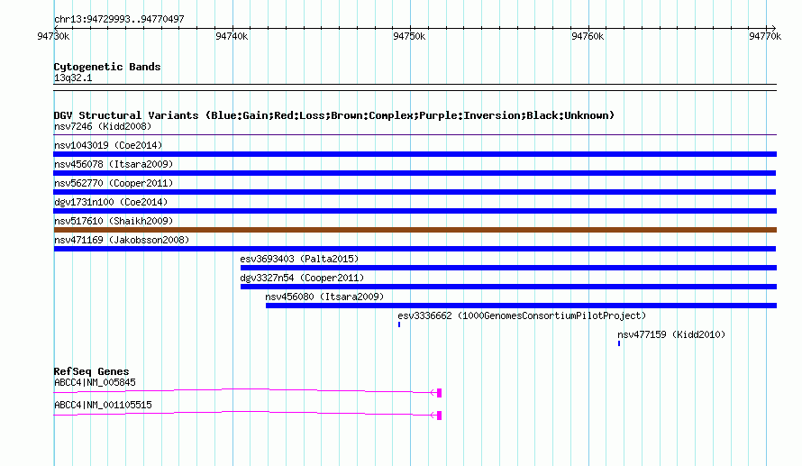Open the dgv1731n100 (Coe2014) label
802x466 pixels.
pyautogui.click(x=111, y=202)
